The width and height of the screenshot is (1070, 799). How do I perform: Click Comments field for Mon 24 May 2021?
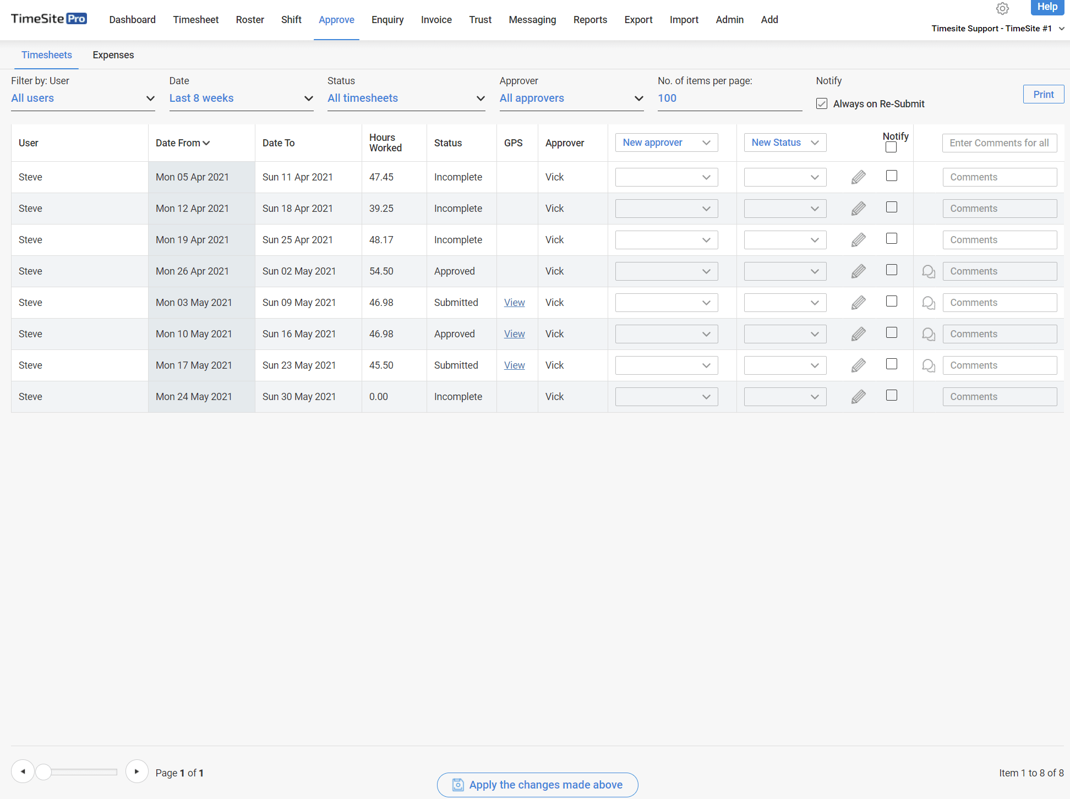pyautogui.click(x=1000, y=397)
